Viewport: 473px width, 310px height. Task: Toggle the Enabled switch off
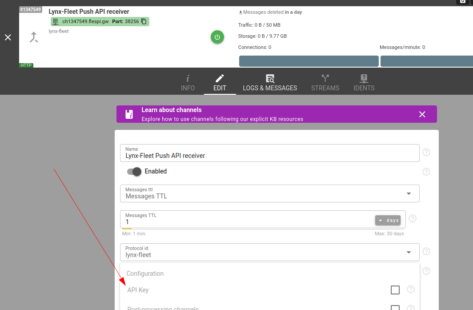pos(134,172)
